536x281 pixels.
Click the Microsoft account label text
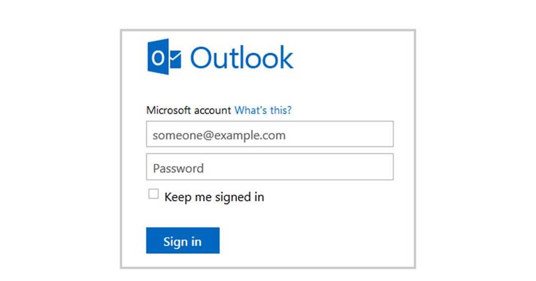(x=188, y=110)
